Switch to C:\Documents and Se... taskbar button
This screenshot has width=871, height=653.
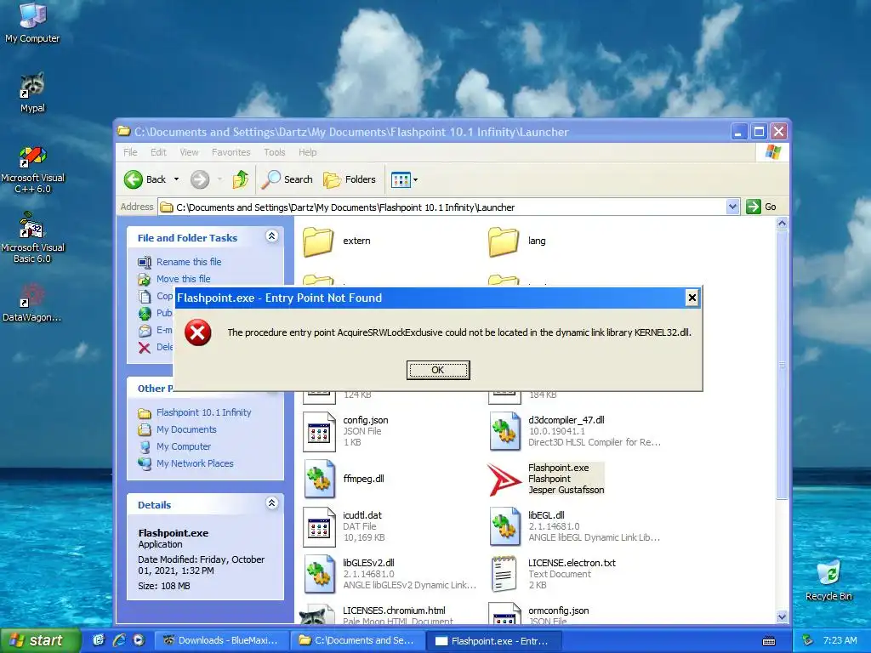pos(358,640)
